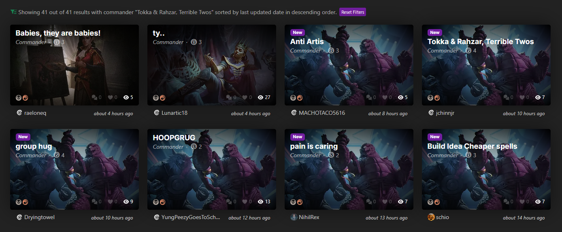This screenshot has height=232, width=562.
Task: Click Commander format label on ty.. deck
Action: coord(168,42)
